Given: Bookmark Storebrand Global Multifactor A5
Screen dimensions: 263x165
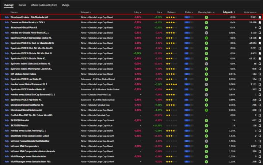Looking at the screenshot, I should (260, 105).
